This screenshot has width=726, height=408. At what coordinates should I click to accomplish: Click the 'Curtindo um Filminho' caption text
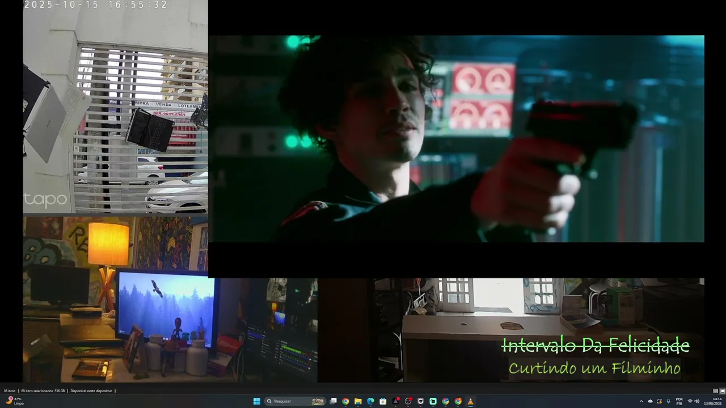[594, 368]
